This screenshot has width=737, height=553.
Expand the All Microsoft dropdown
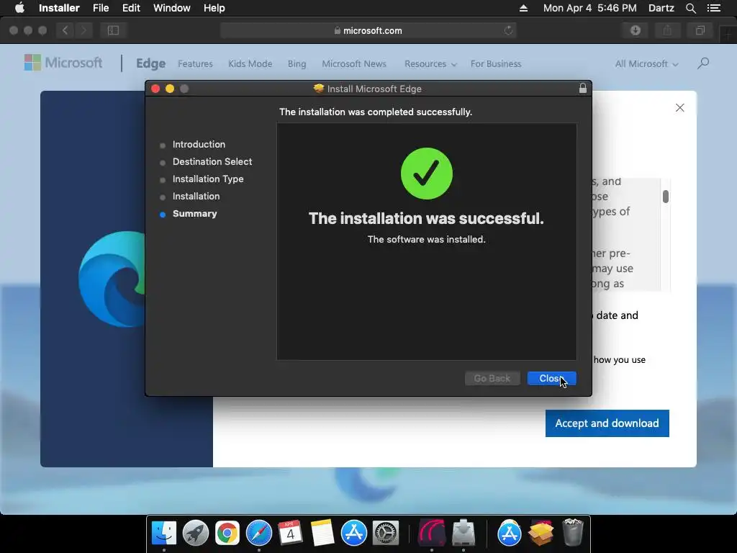click(x=647, y=64)
